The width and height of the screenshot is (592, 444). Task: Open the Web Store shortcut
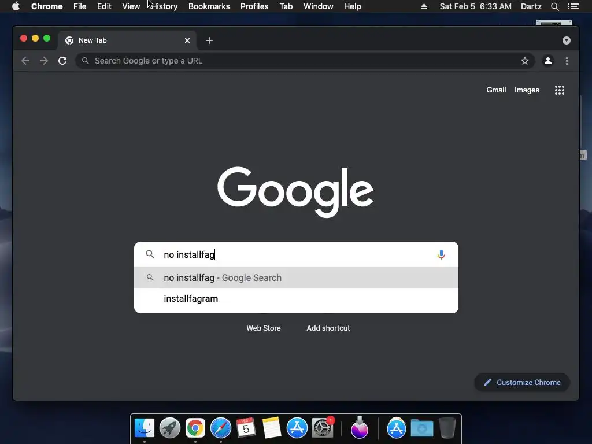[264, 328]
